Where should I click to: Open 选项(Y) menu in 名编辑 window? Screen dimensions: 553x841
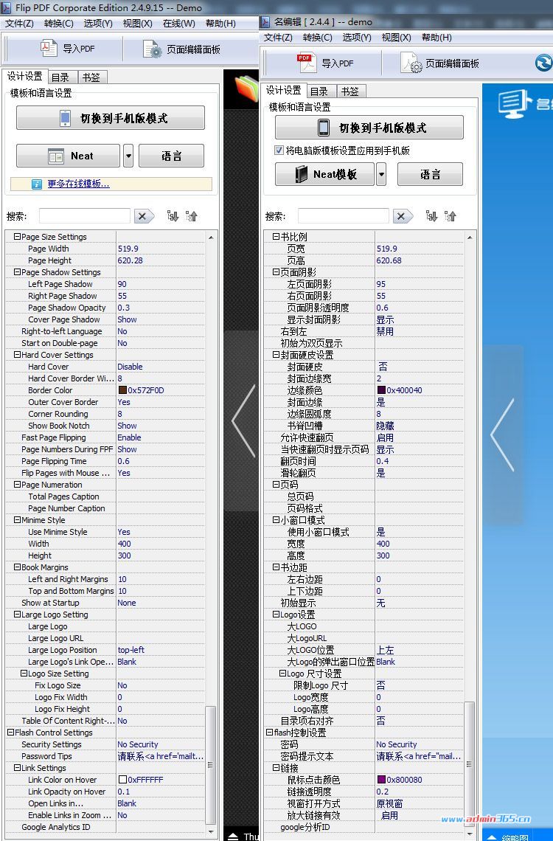coord(357,38)
